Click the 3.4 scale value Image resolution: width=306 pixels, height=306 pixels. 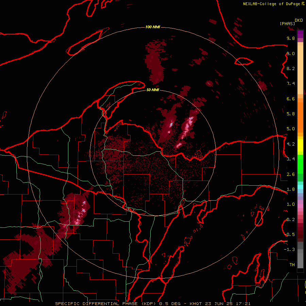coord(291,159)
